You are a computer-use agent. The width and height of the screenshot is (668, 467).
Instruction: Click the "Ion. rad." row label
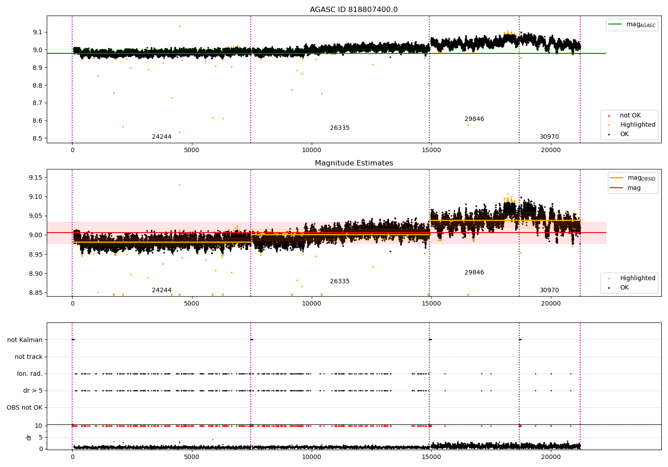tap(30, 374)
